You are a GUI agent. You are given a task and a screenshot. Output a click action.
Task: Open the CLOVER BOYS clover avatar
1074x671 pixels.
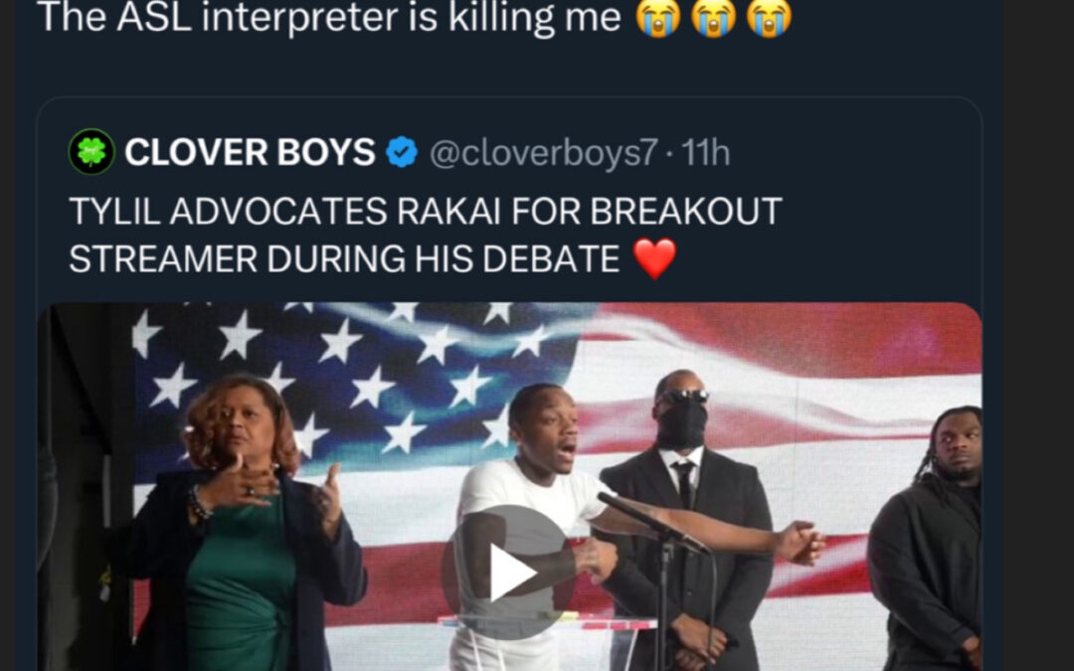tap(91, 151)
